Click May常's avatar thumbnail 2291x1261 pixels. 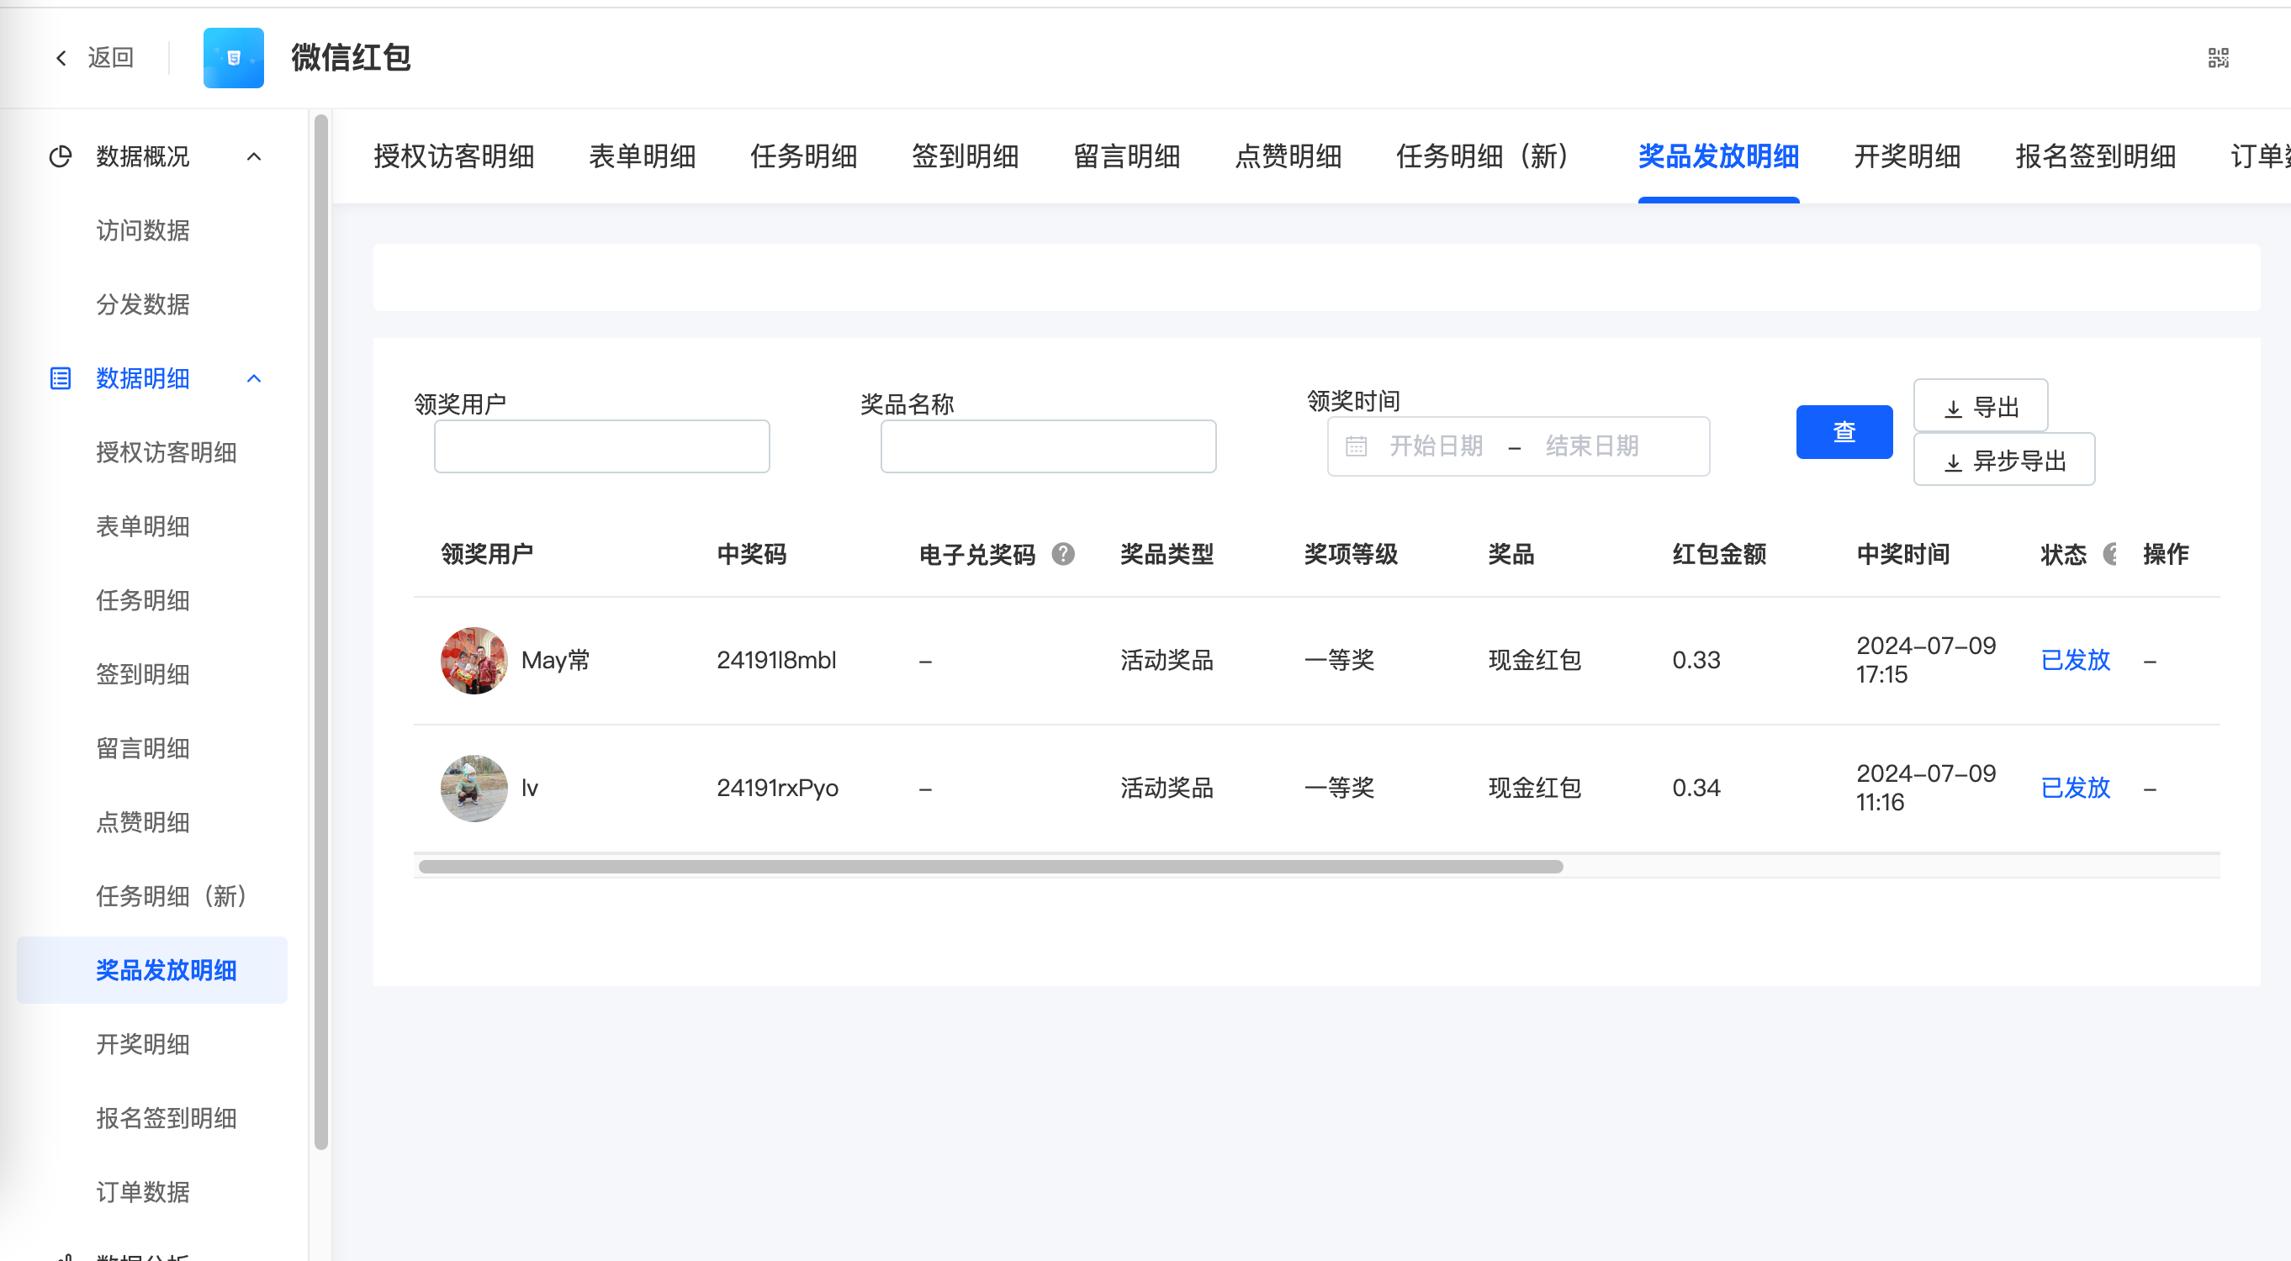pos(474,660)
